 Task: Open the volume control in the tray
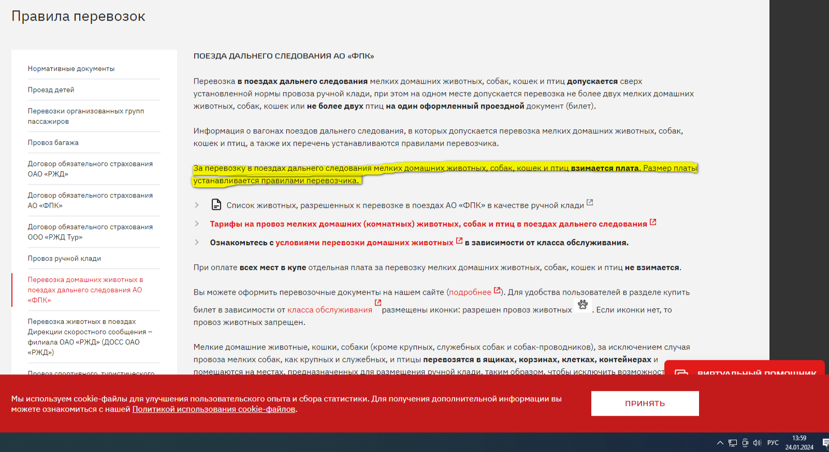tap(758, 443)
